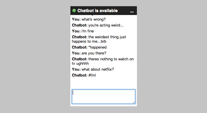Click the 'Chatbot is available' header title

[x=97, y=11]
